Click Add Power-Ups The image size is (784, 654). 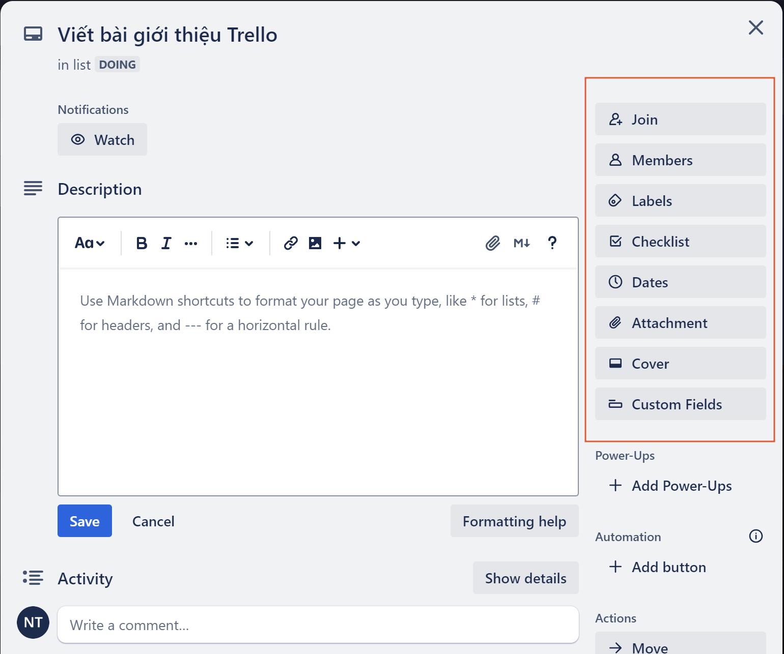coord(681,485)
